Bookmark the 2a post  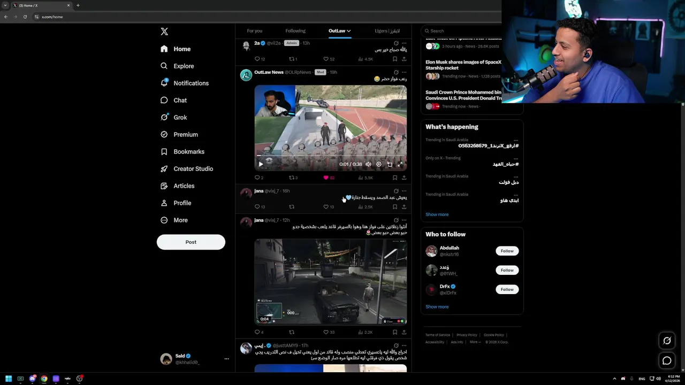coord(395,59)
